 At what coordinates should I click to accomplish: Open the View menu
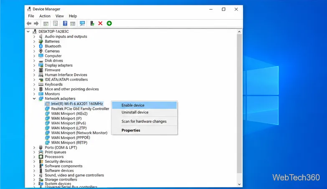pos(59,16)
